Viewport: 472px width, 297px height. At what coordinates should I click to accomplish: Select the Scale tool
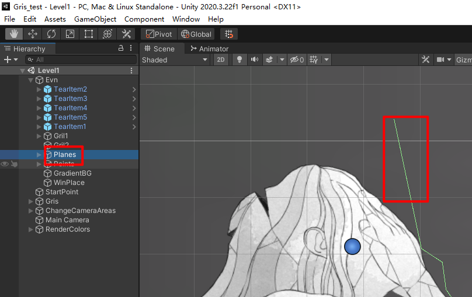tap(70, 34)
